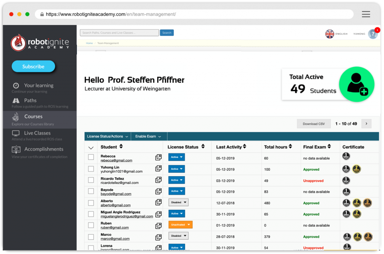
Task: Open Miguel's Active license dropdown
Action: pyautogui.click(x=177, y=214)
